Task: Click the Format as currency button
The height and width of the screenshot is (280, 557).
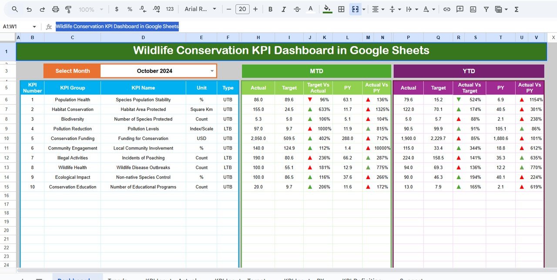Action: pyautogui.click(x=116, y=9)
